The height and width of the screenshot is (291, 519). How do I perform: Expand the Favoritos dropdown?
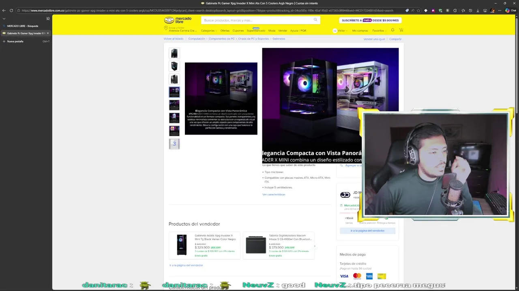[379, 31]
